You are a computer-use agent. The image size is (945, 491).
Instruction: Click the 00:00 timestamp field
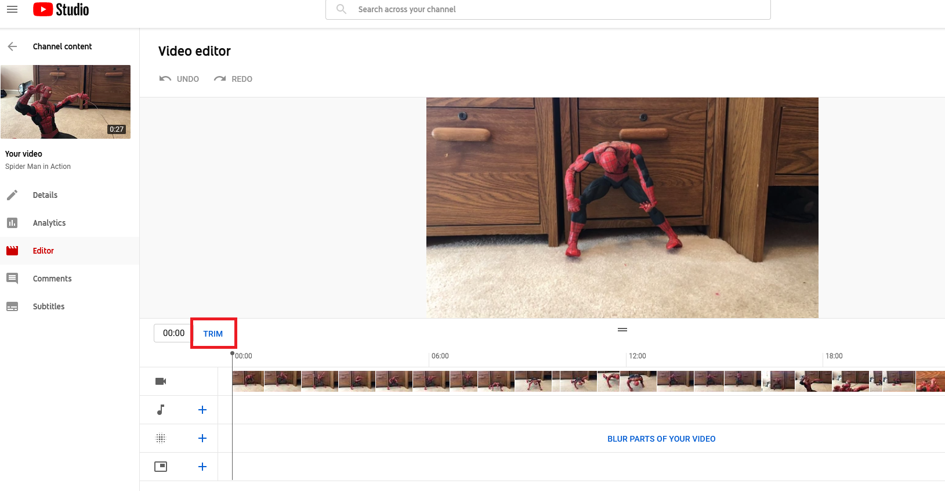(x=173, y=333)
